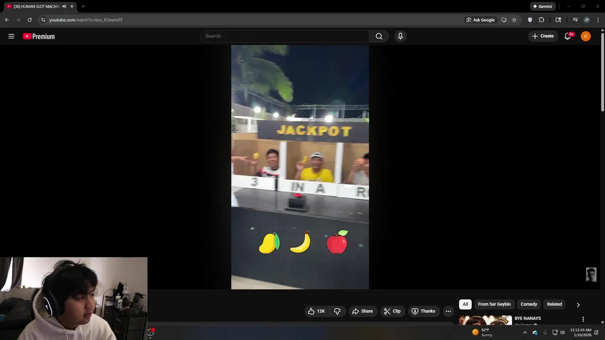Image resolution: width=605 pixels, height=340 pixels.
Task: Select the Related filter chip
Action: 554,304
